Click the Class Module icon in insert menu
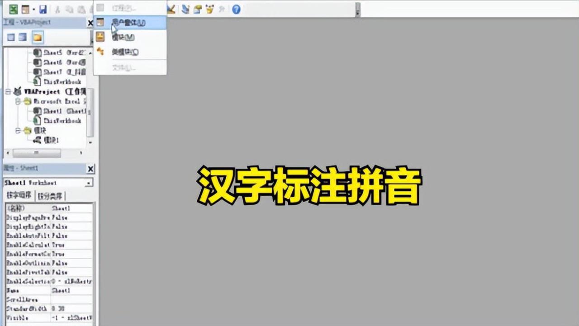Image resolution: width=579 pixels, height=326 pixels. (x=100, y=52)
